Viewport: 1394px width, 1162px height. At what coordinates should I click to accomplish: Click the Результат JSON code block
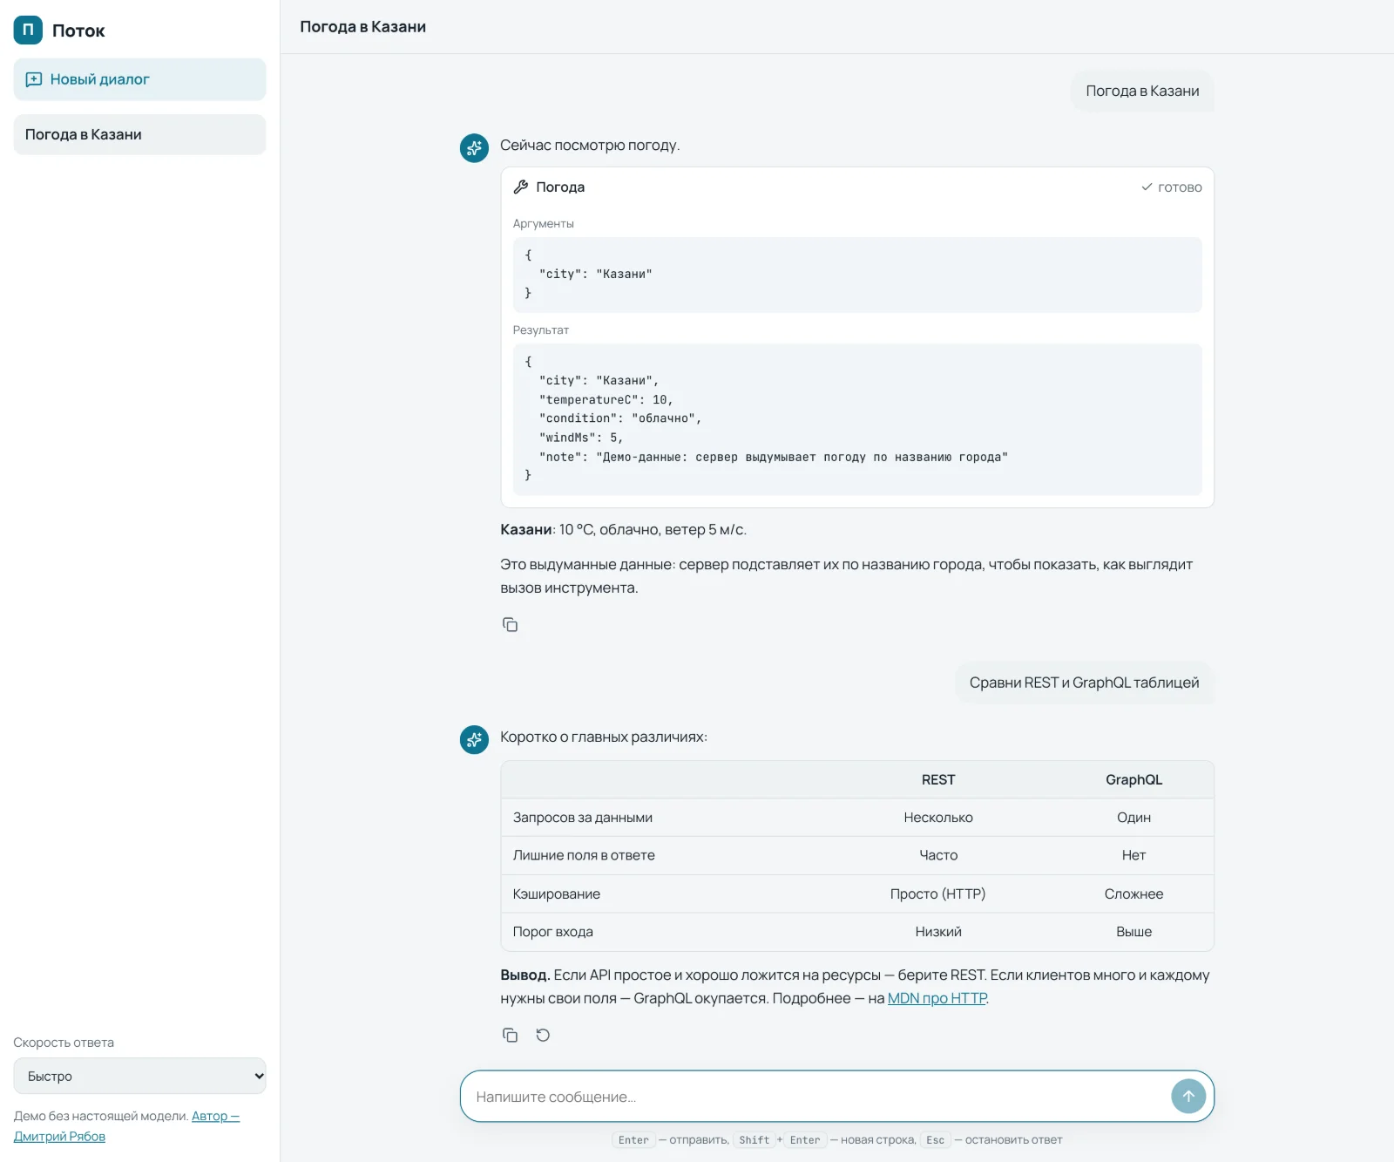pos(857,419)
